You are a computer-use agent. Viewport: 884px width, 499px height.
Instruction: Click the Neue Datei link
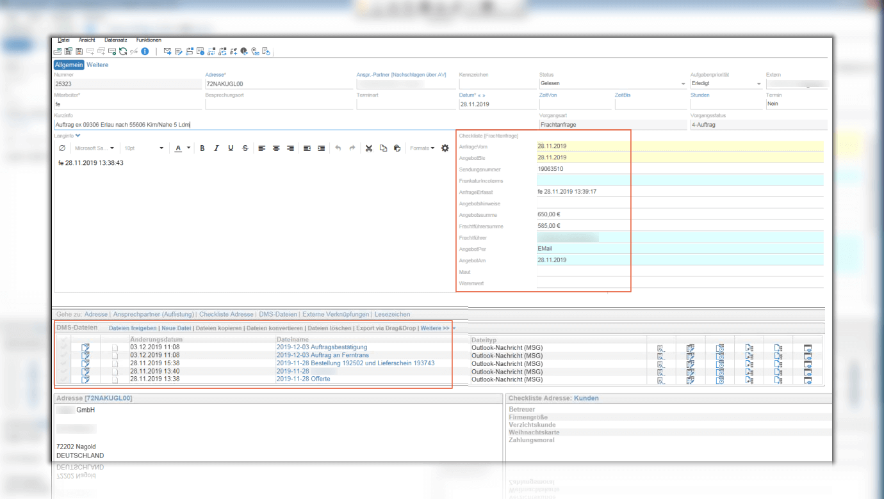176,328
